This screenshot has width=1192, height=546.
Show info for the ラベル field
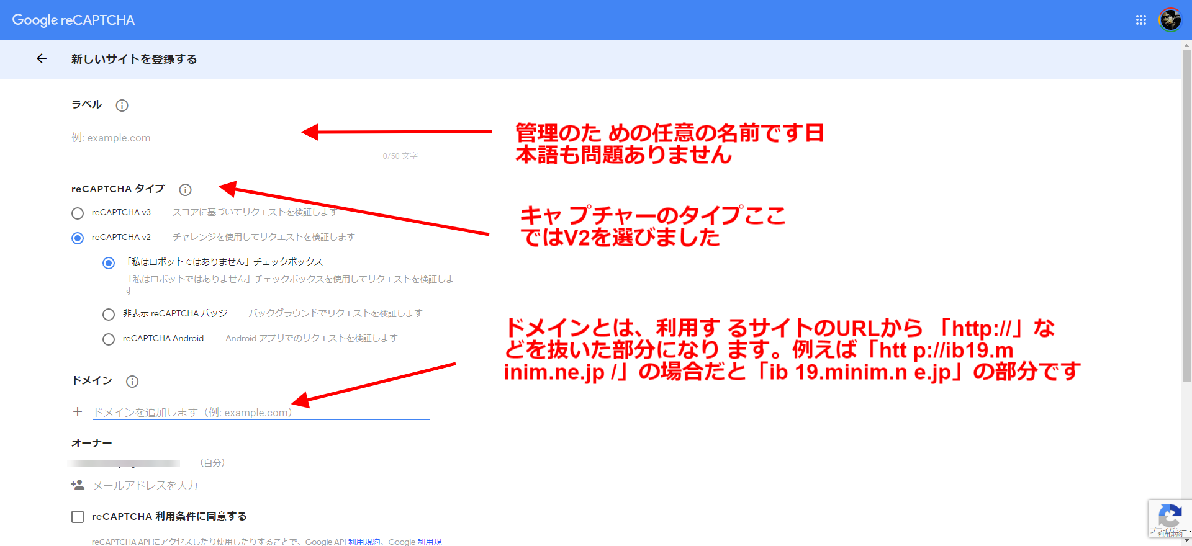click(x=122, y=105)
